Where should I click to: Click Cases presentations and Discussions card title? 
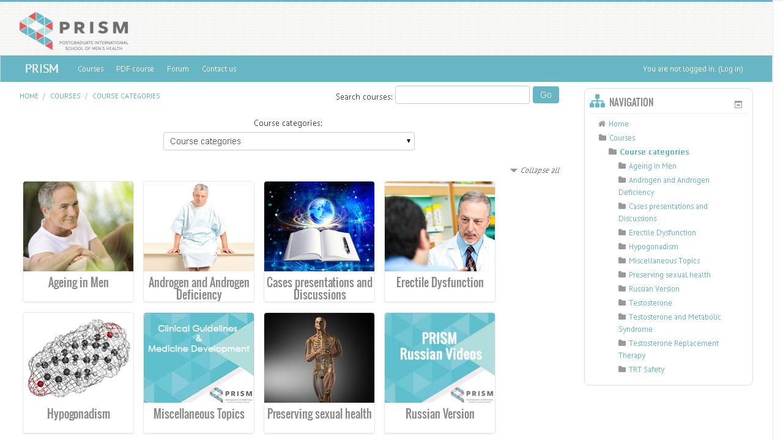[319, 288]
